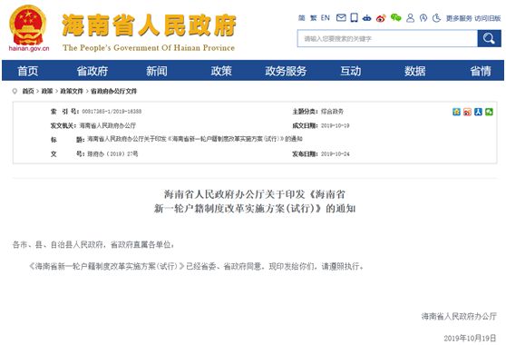Switch language to EN
Image resolution: width=506 pixels, height=345 pixels.
(326, 18)
